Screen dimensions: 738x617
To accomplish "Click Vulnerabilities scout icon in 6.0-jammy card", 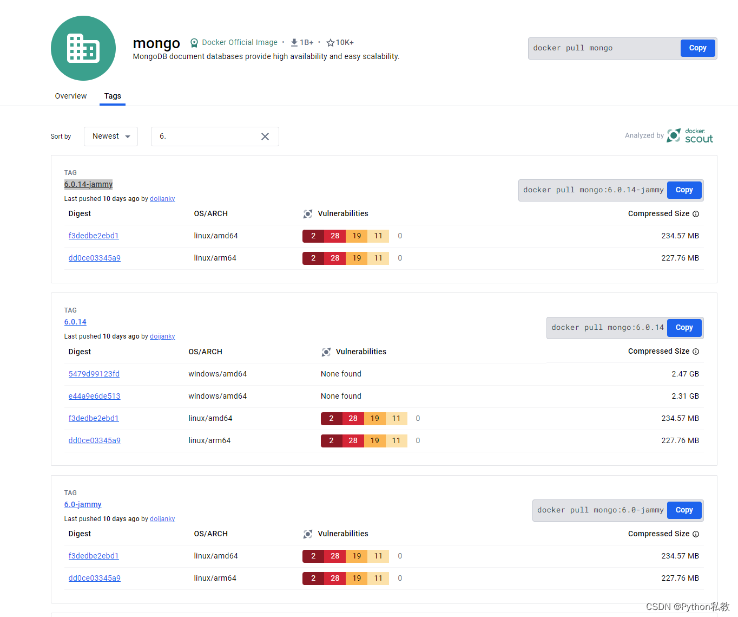I will click(308, 534).
